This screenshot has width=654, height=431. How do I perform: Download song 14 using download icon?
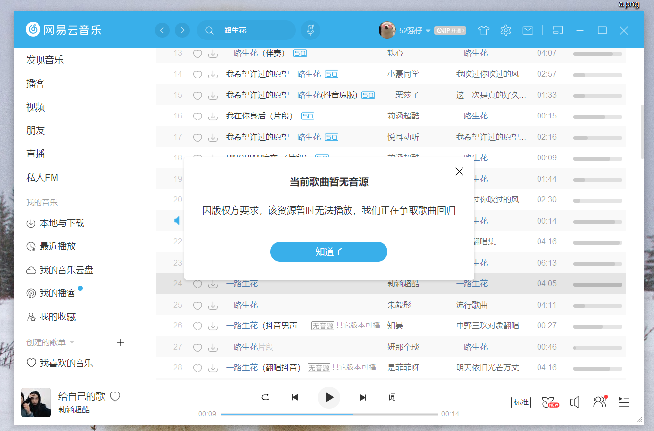213,75
